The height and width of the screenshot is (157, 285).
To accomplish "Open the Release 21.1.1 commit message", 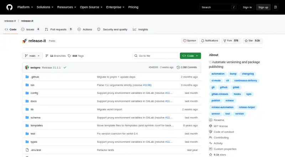I will click(x=51, y=67).
